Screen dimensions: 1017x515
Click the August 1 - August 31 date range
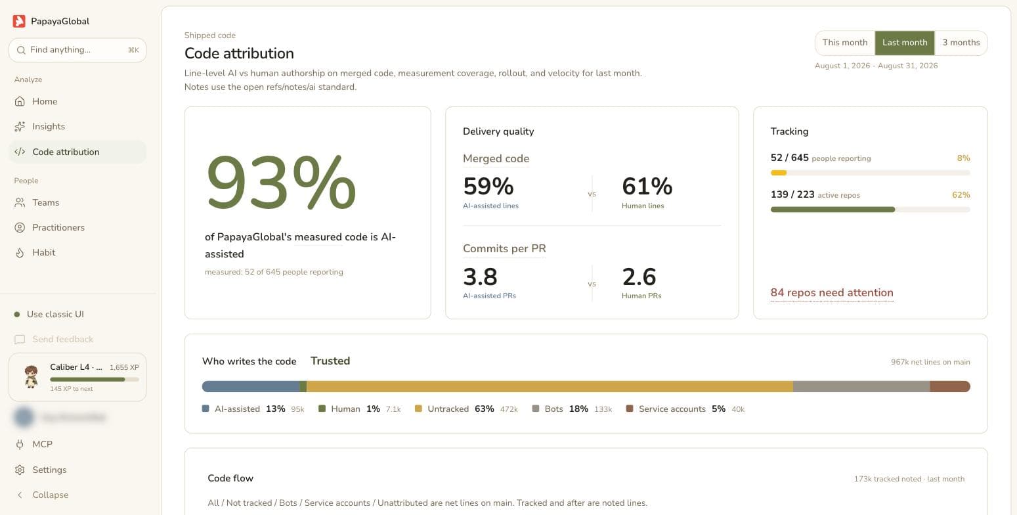[876, 66]
